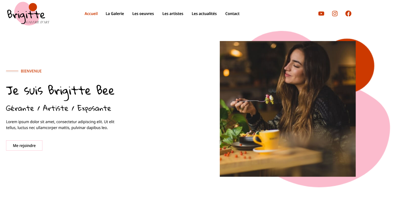Select Les artistes in navigation
The width and height of the screenshot is (393, 210).
click(173, 14)
